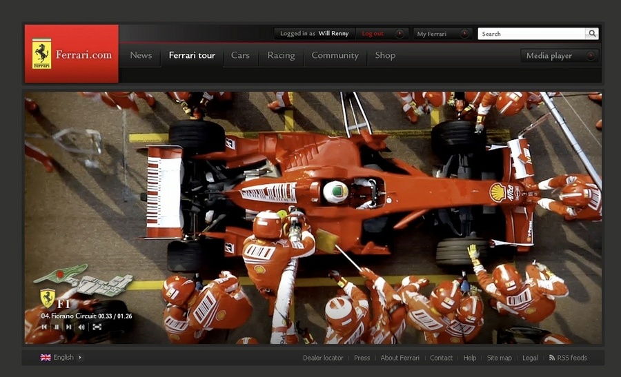Focus the Search input field
621x377 pixels.
(531, 33)
